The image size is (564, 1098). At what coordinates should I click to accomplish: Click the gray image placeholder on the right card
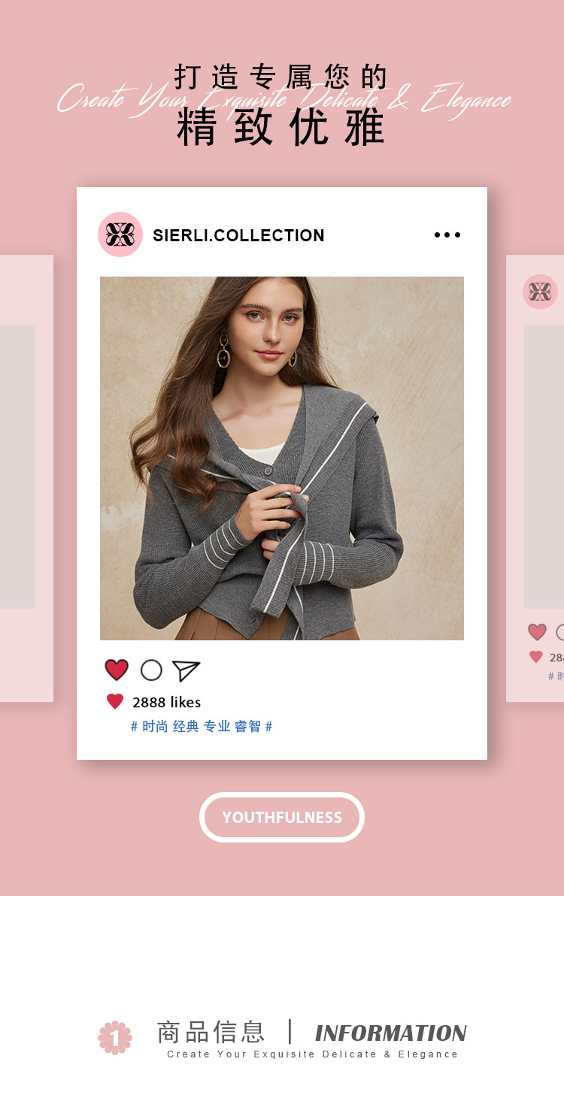[544, 466]
